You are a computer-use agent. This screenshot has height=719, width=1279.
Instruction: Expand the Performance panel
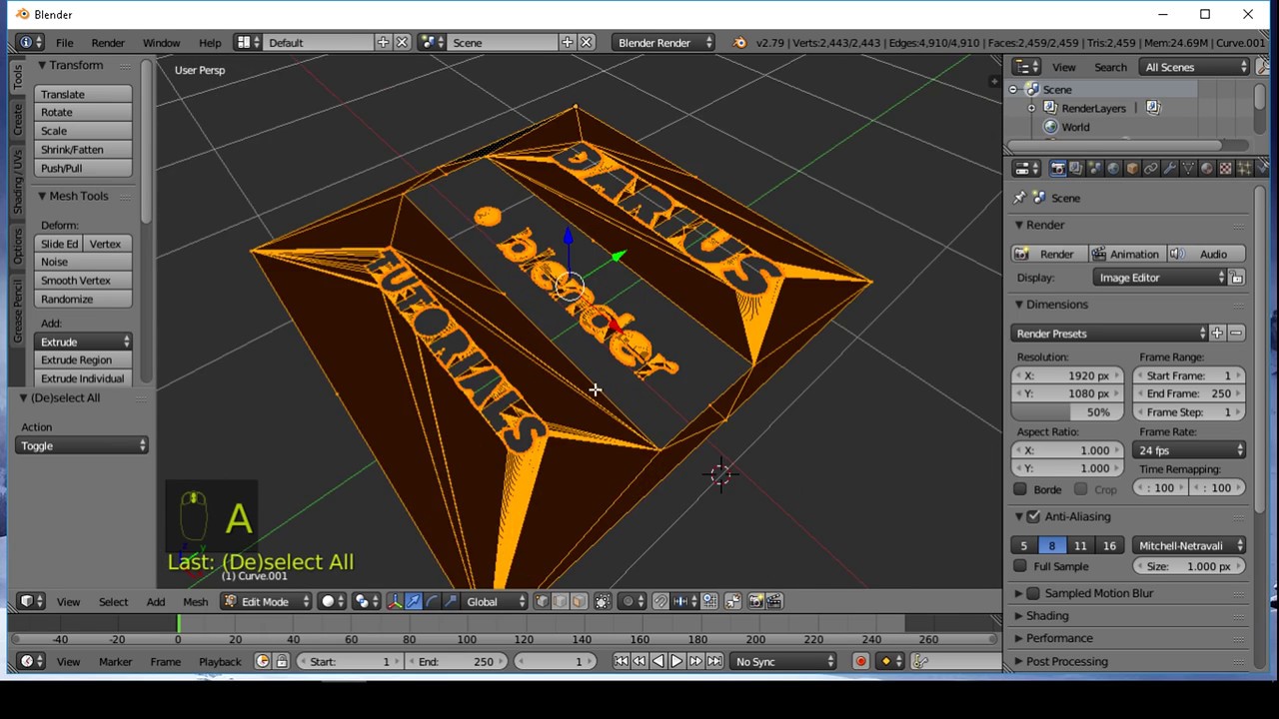(x=1058, y=638)
